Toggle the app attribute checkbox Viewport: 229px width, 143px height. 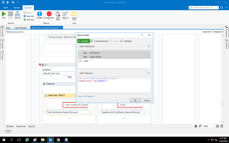pyautogui.click(x=80, y=52)
